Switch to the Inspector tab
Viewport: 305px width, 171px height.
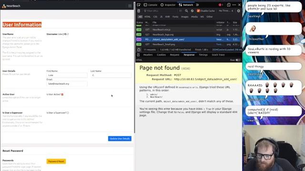(168, 5)
